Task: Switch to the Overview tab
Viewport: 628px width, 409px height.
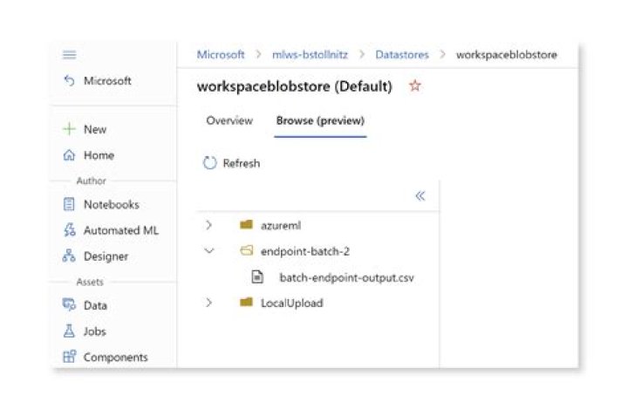Action: [x=229, y=120]
